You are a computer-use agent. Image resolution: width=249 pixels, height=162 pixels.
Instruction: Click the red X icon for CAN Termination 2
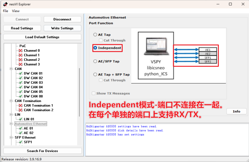coord(20,110)
